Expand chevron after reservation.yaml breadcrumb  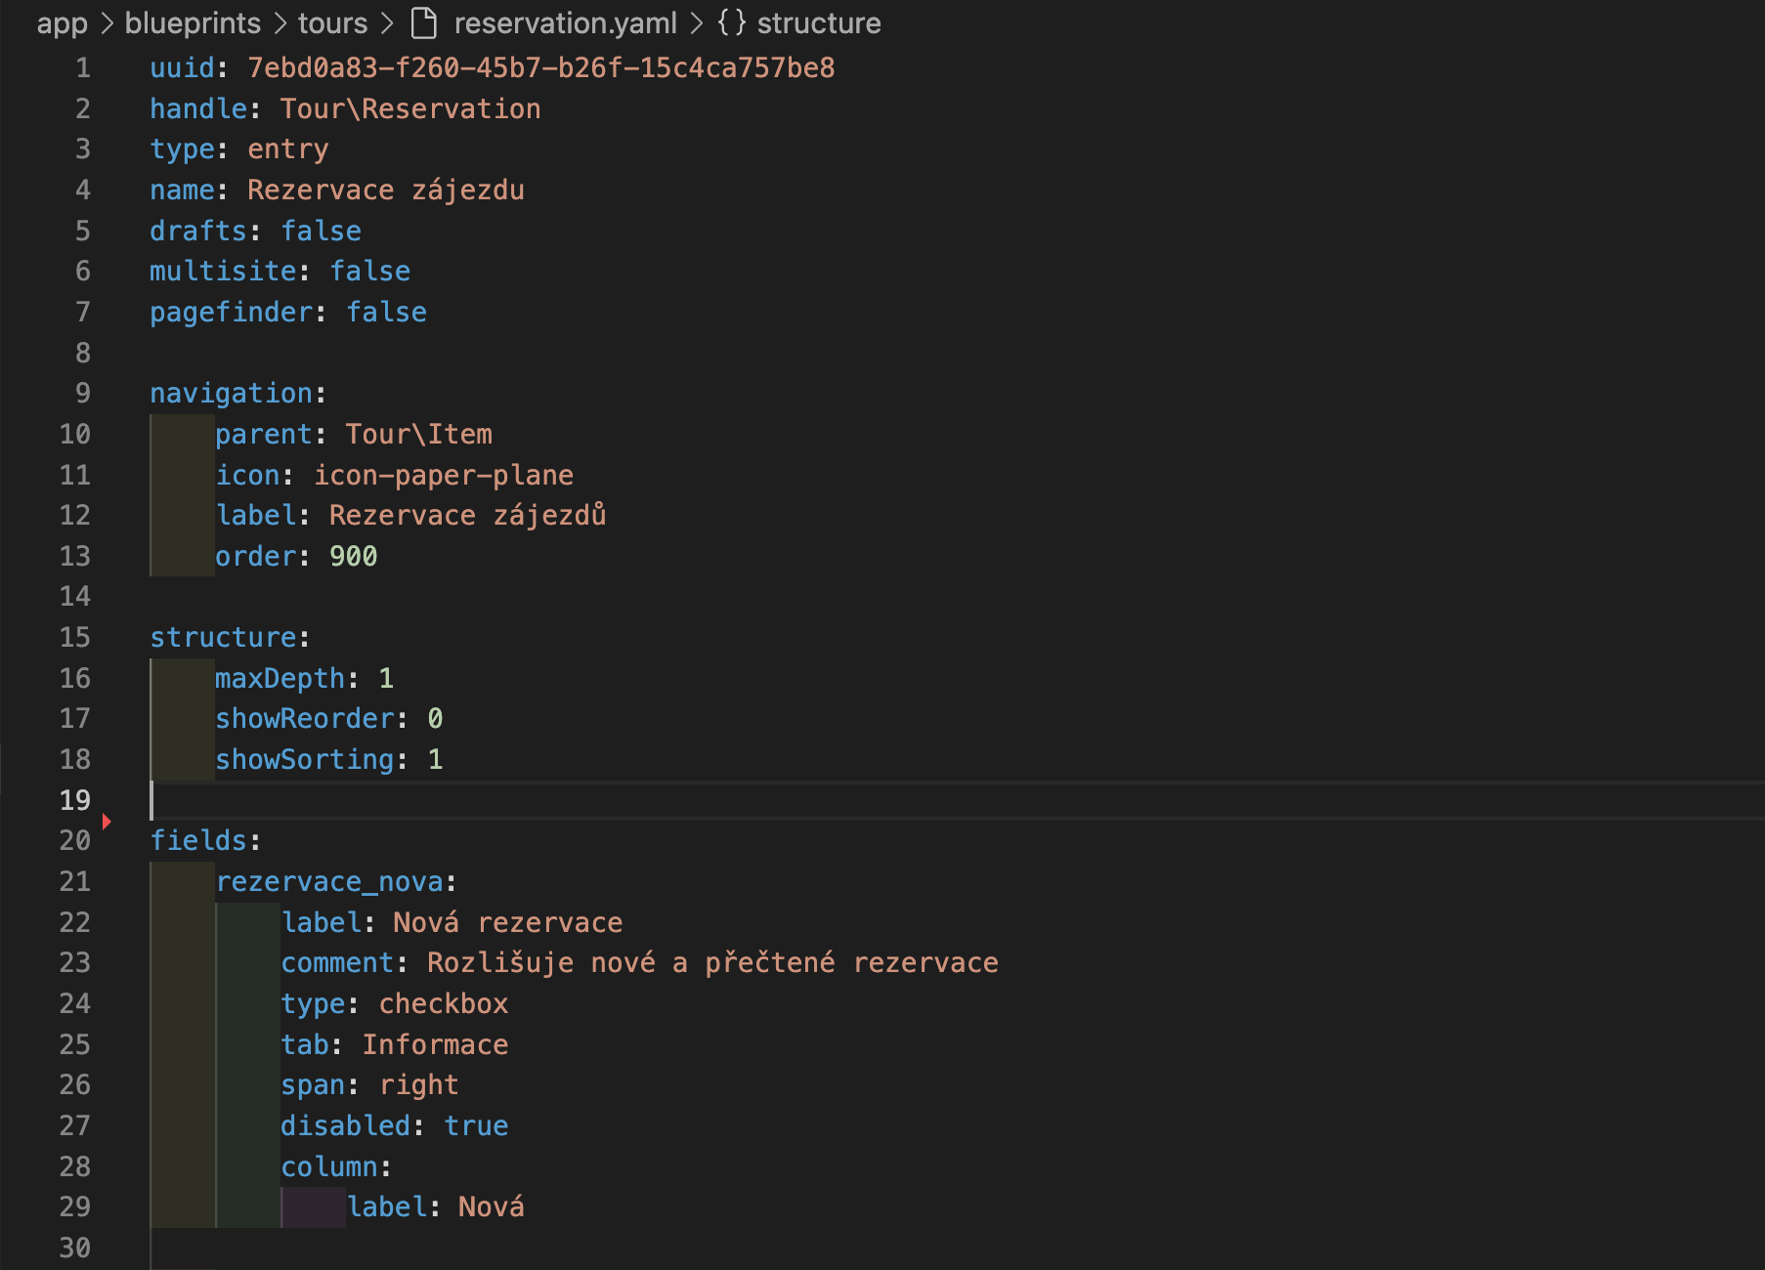pyautogui.click(x=697, y=22)
